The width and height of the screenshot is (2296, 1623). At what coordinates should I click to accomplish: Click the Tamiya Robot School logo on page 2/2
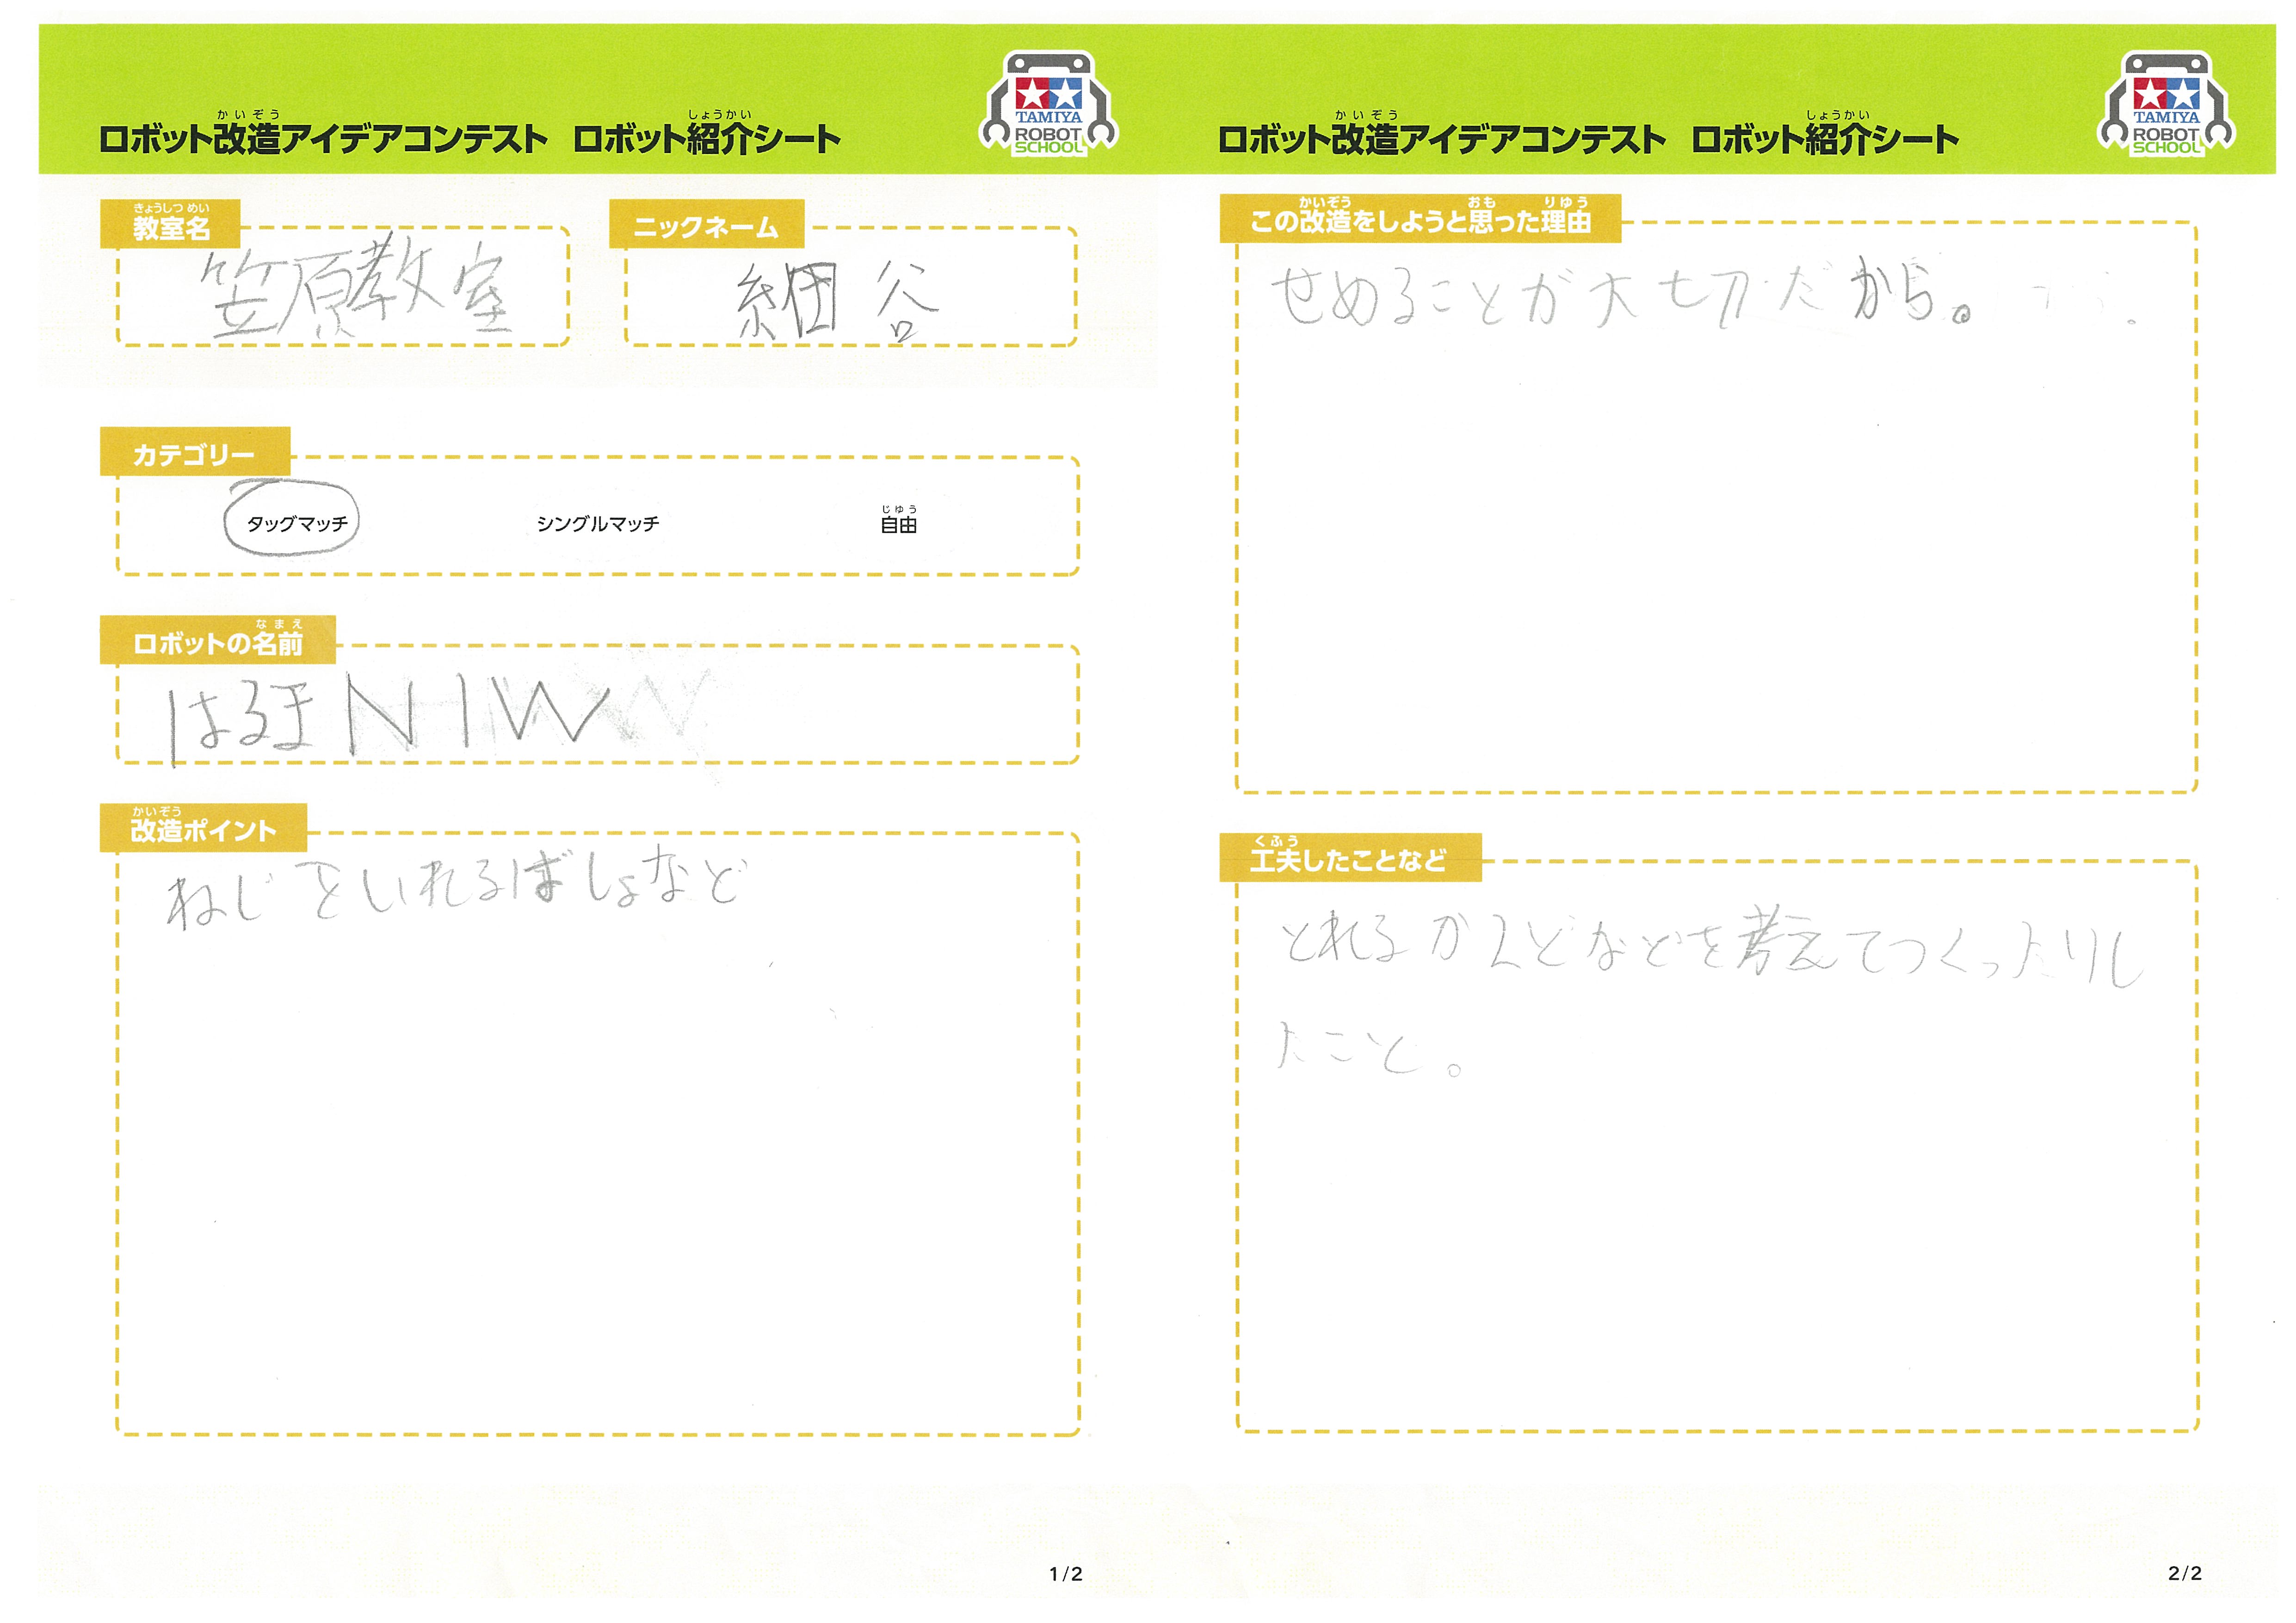point(2166,104)
